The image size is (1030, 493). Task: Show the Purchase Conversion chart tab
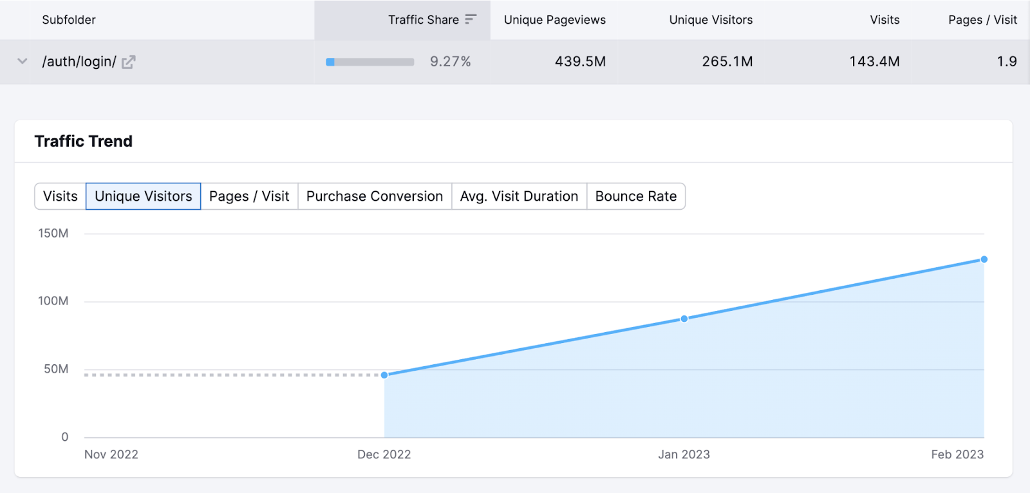click(374, 196)
